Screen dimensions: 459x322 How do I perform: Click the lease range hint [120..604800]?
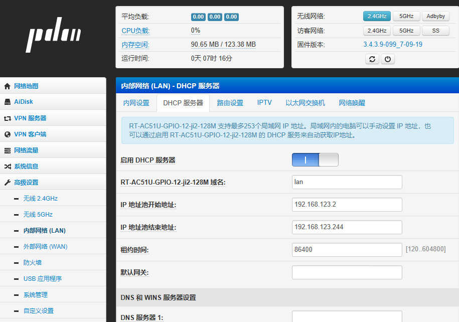[x=425, y=249]
